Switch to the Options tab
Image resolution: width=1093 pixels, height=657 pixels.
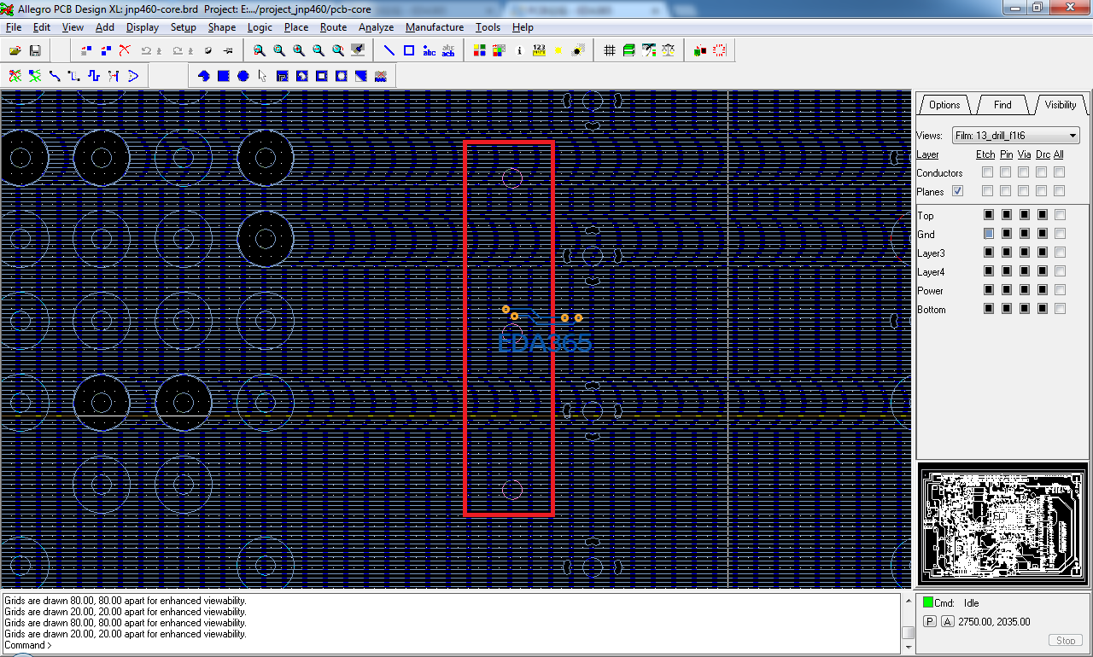pos(944,105)
